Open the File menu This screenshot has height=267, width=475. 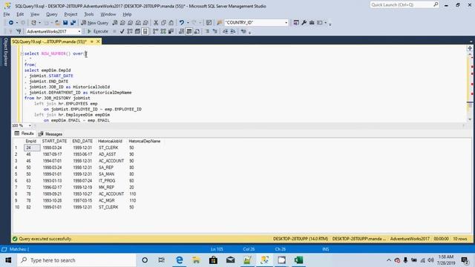7,14
